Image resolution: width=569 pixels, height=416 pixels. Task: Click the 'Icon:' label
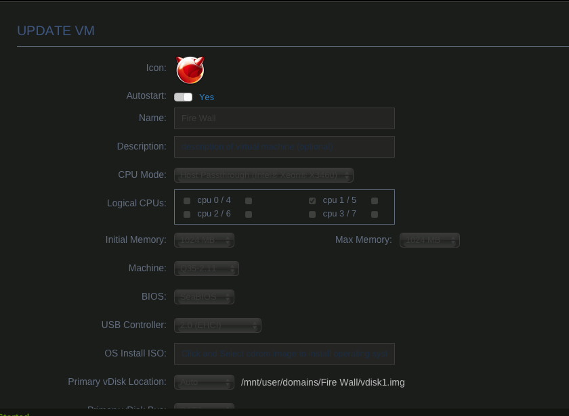tap(156, 68)
